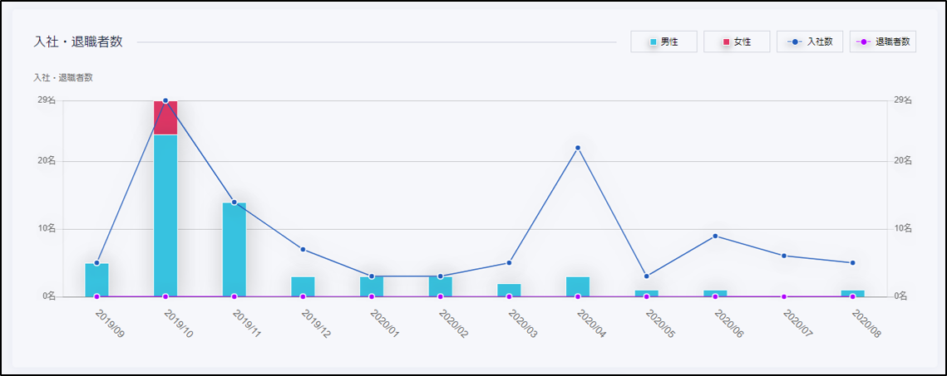Select the red 女性 bar segment for 2019/10
Image resolution: width=947 pixels, height=376 pixels.
(x=165, y=118)
